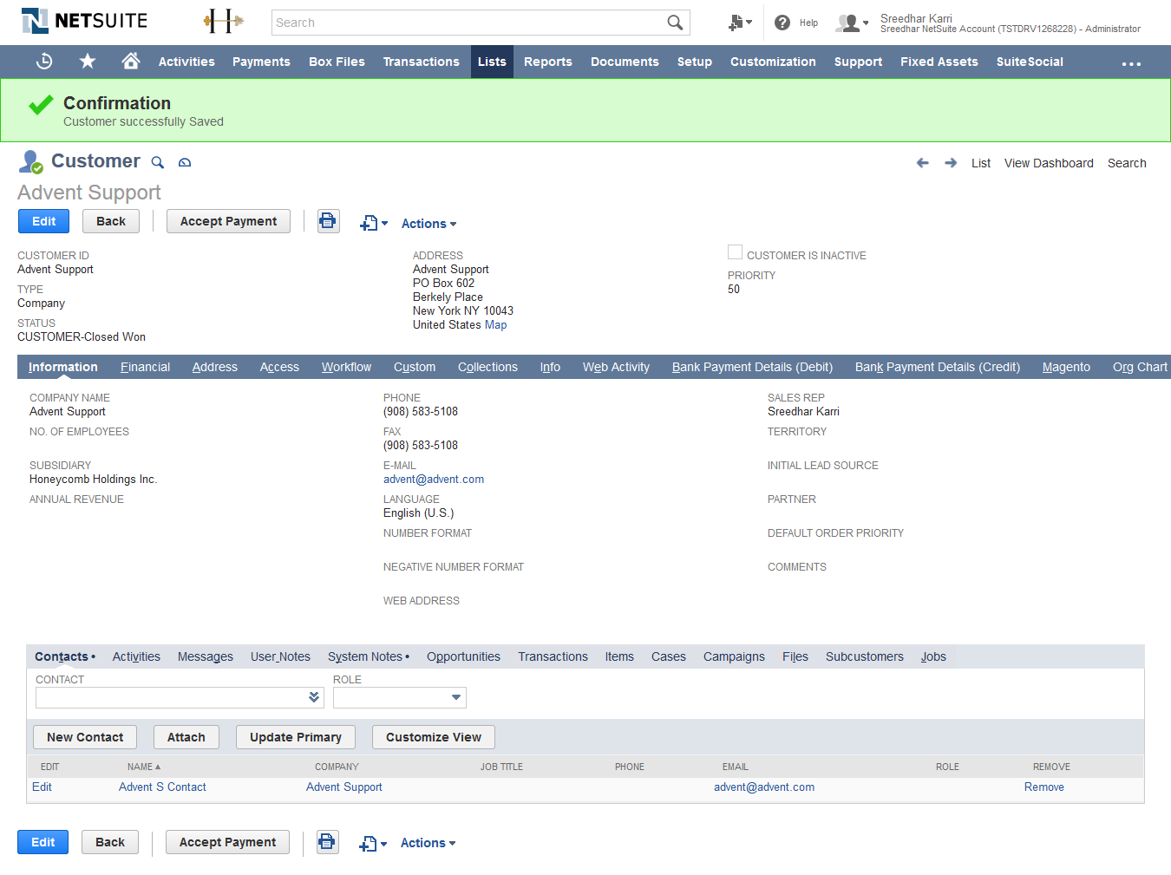Switch to the Web Activity tab

[616, 367]
